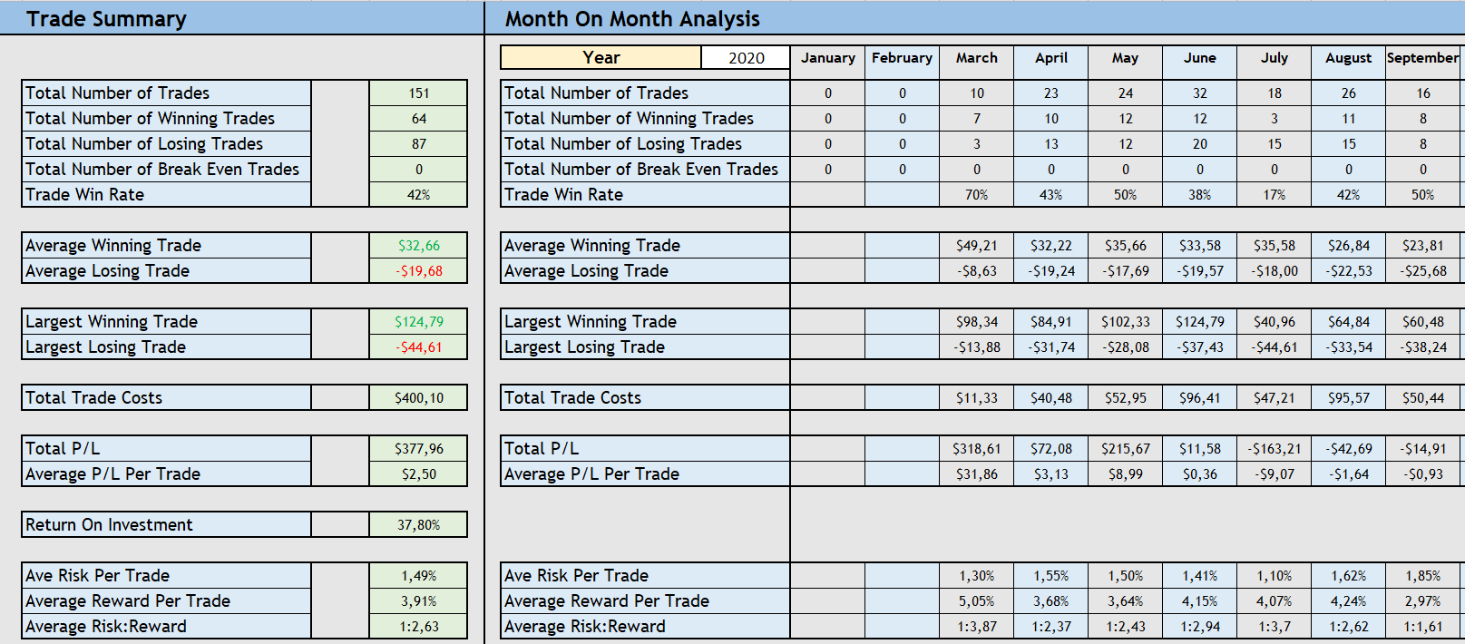Click the Month On Month Analysis heading
The width and height of the screenshot is (1465, 644).
tap(632, 19)
